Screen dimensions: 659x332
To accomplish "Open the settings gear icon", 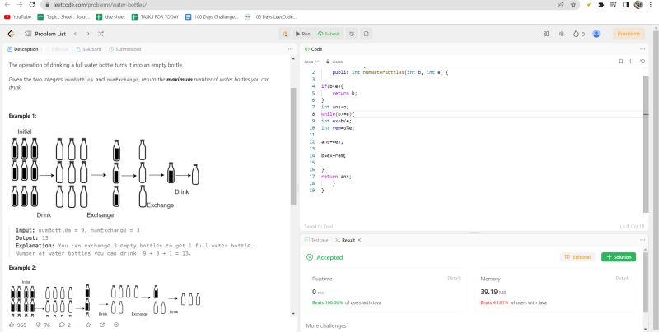I will click(x=561, y=34).
